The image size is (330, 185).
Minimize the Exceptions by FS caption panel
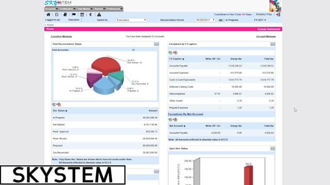coord(273,44)
